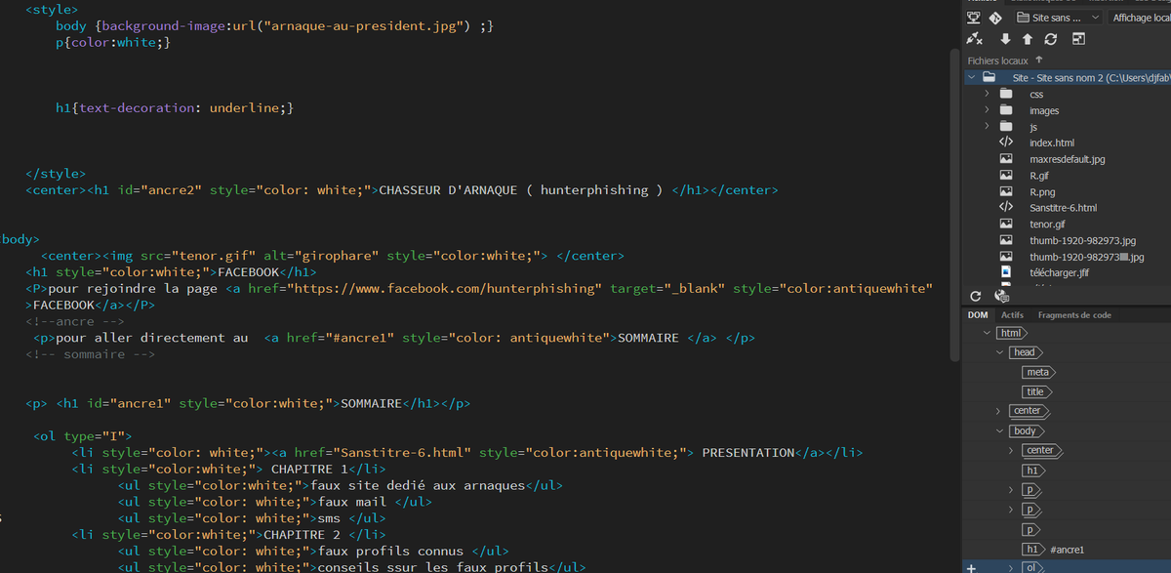Click the sort arrow beside Fichiers locaux

click(1039, 61)
